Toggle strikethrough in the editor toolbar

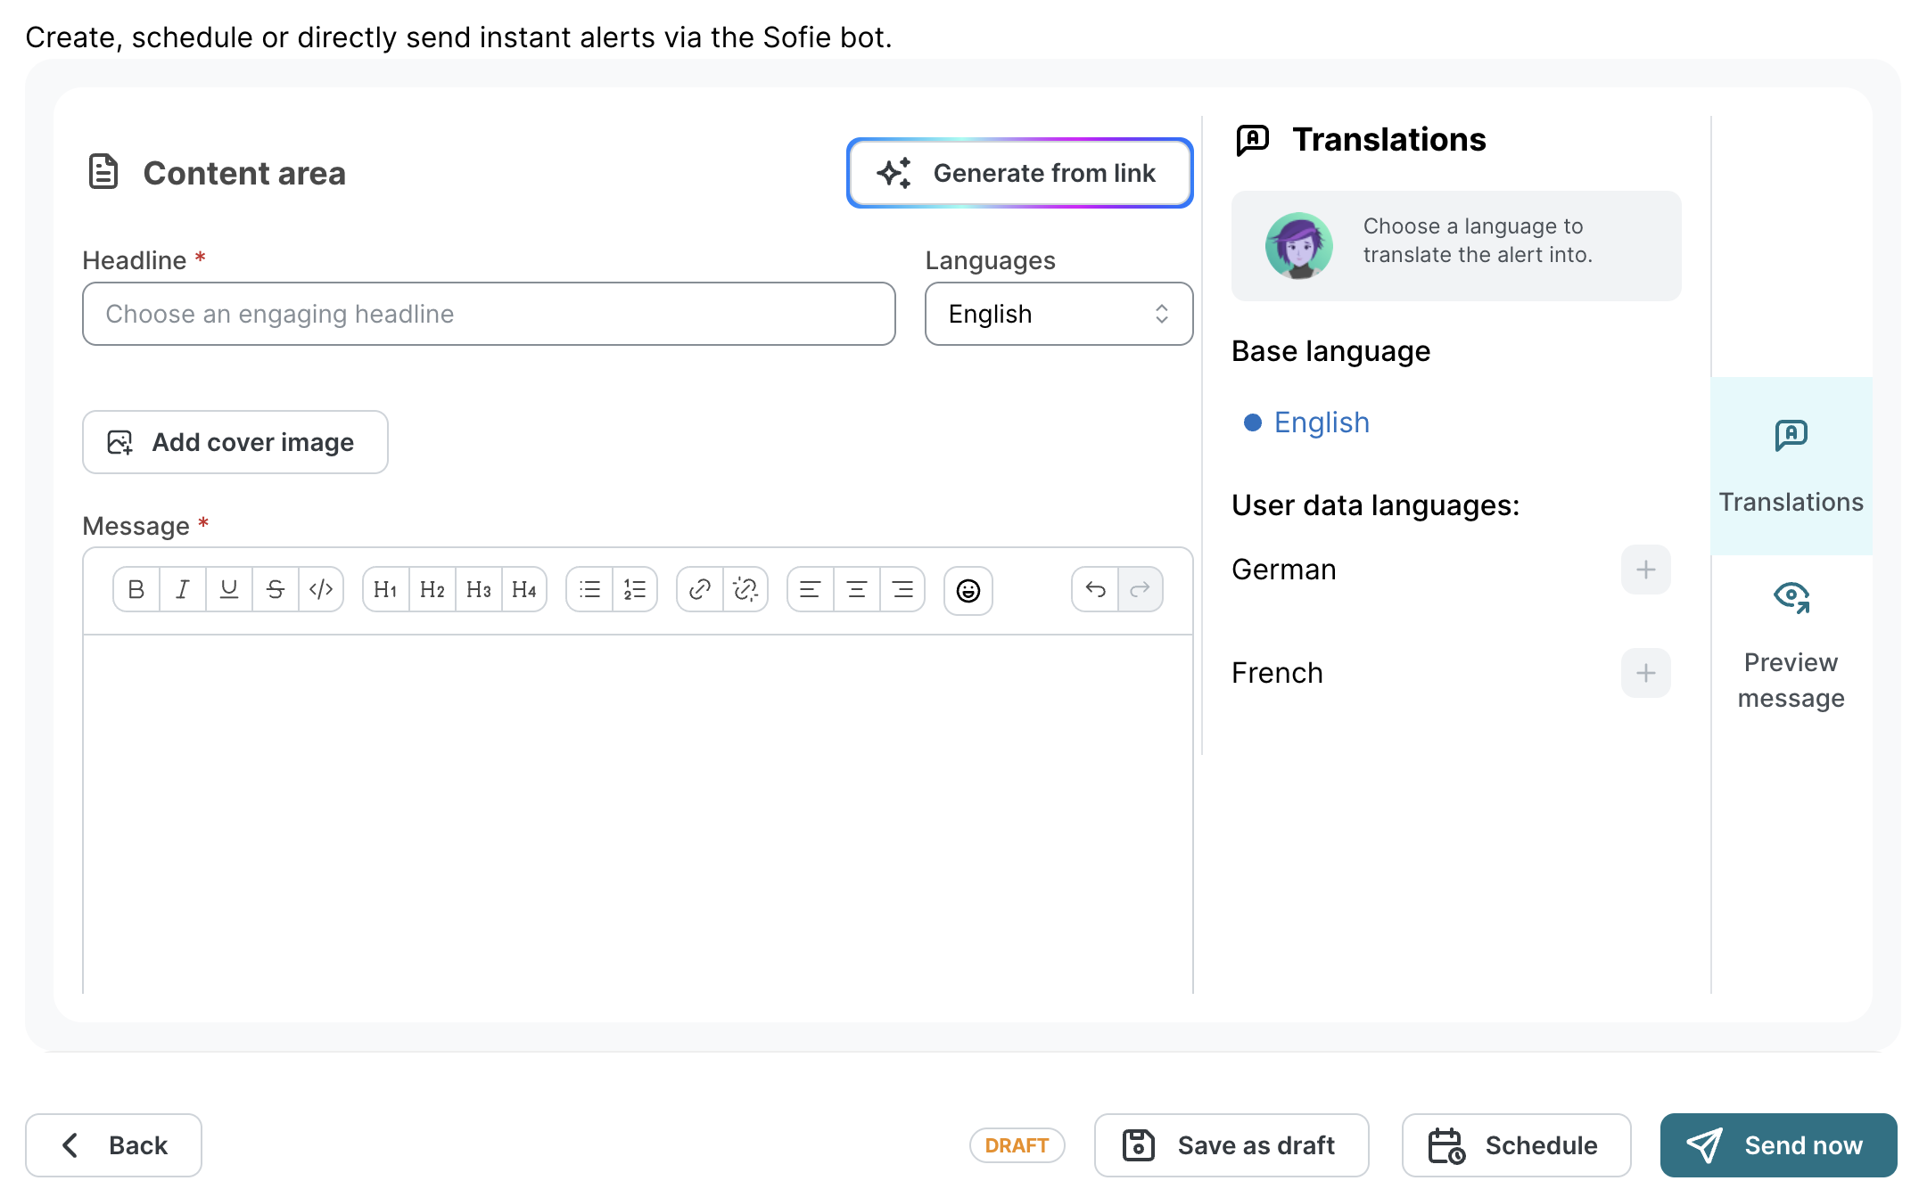[276, 589]
